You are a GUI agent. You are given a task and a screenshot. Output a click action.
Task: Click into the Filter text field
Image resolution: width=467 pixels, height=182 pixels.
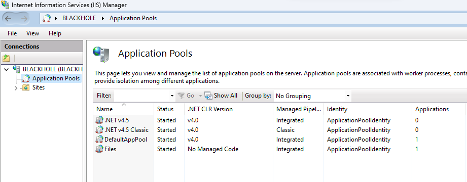[142, 96]
